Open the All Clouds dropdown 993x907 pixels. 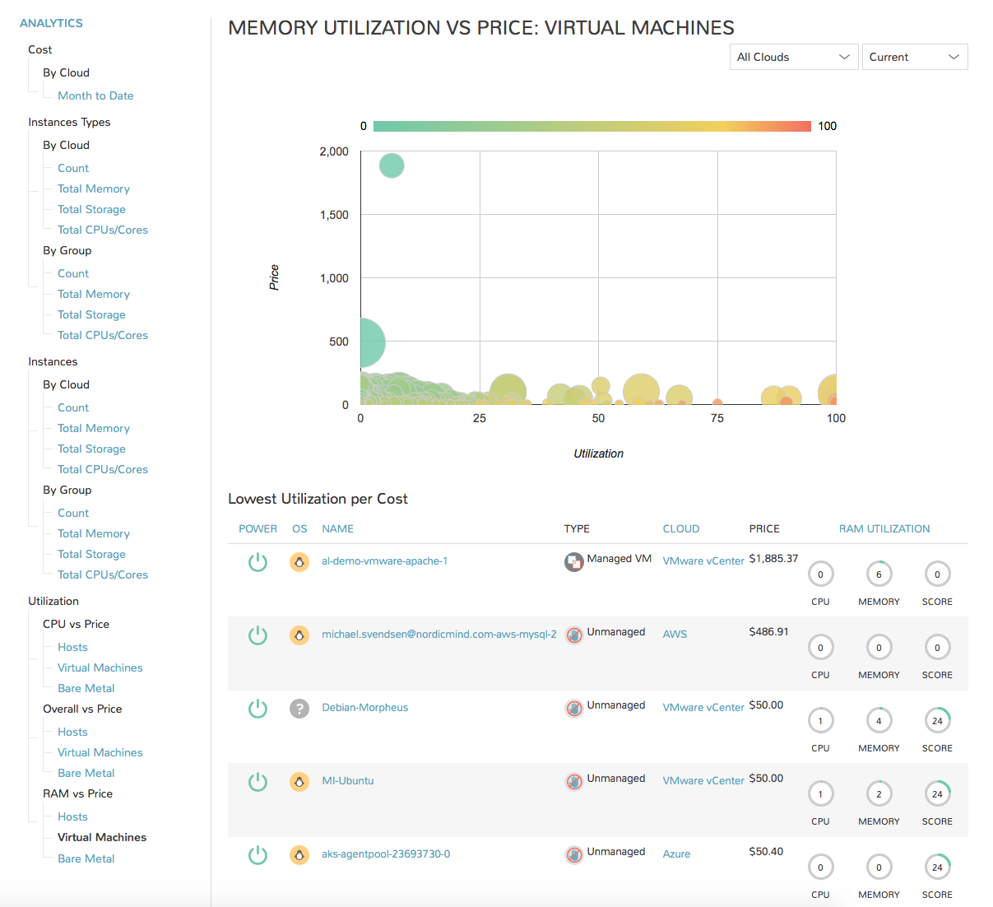(x=794, y=57)
